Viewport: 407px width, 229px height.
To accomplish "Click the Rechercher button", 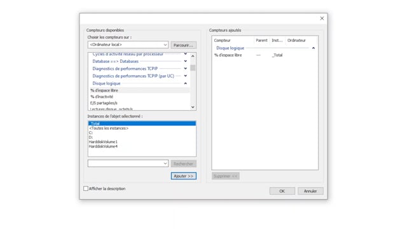I will click(183, 164).
